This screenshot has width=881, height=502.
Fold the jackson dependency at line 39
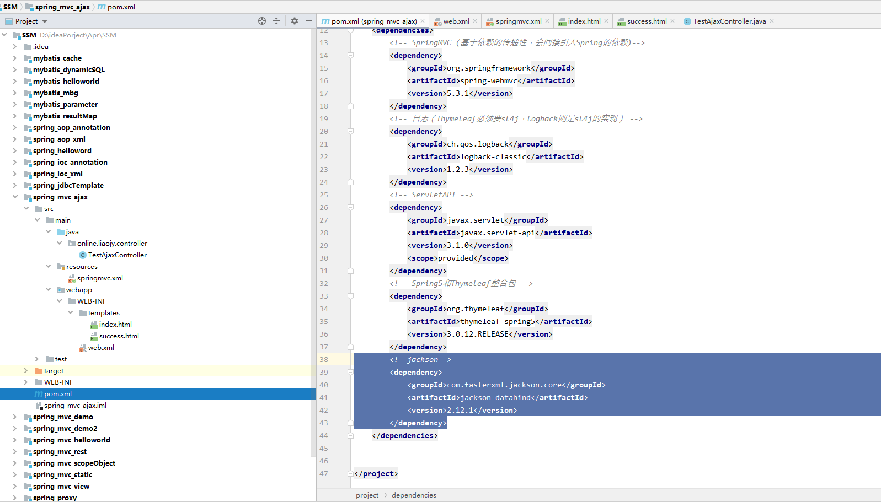pos(350,372)
